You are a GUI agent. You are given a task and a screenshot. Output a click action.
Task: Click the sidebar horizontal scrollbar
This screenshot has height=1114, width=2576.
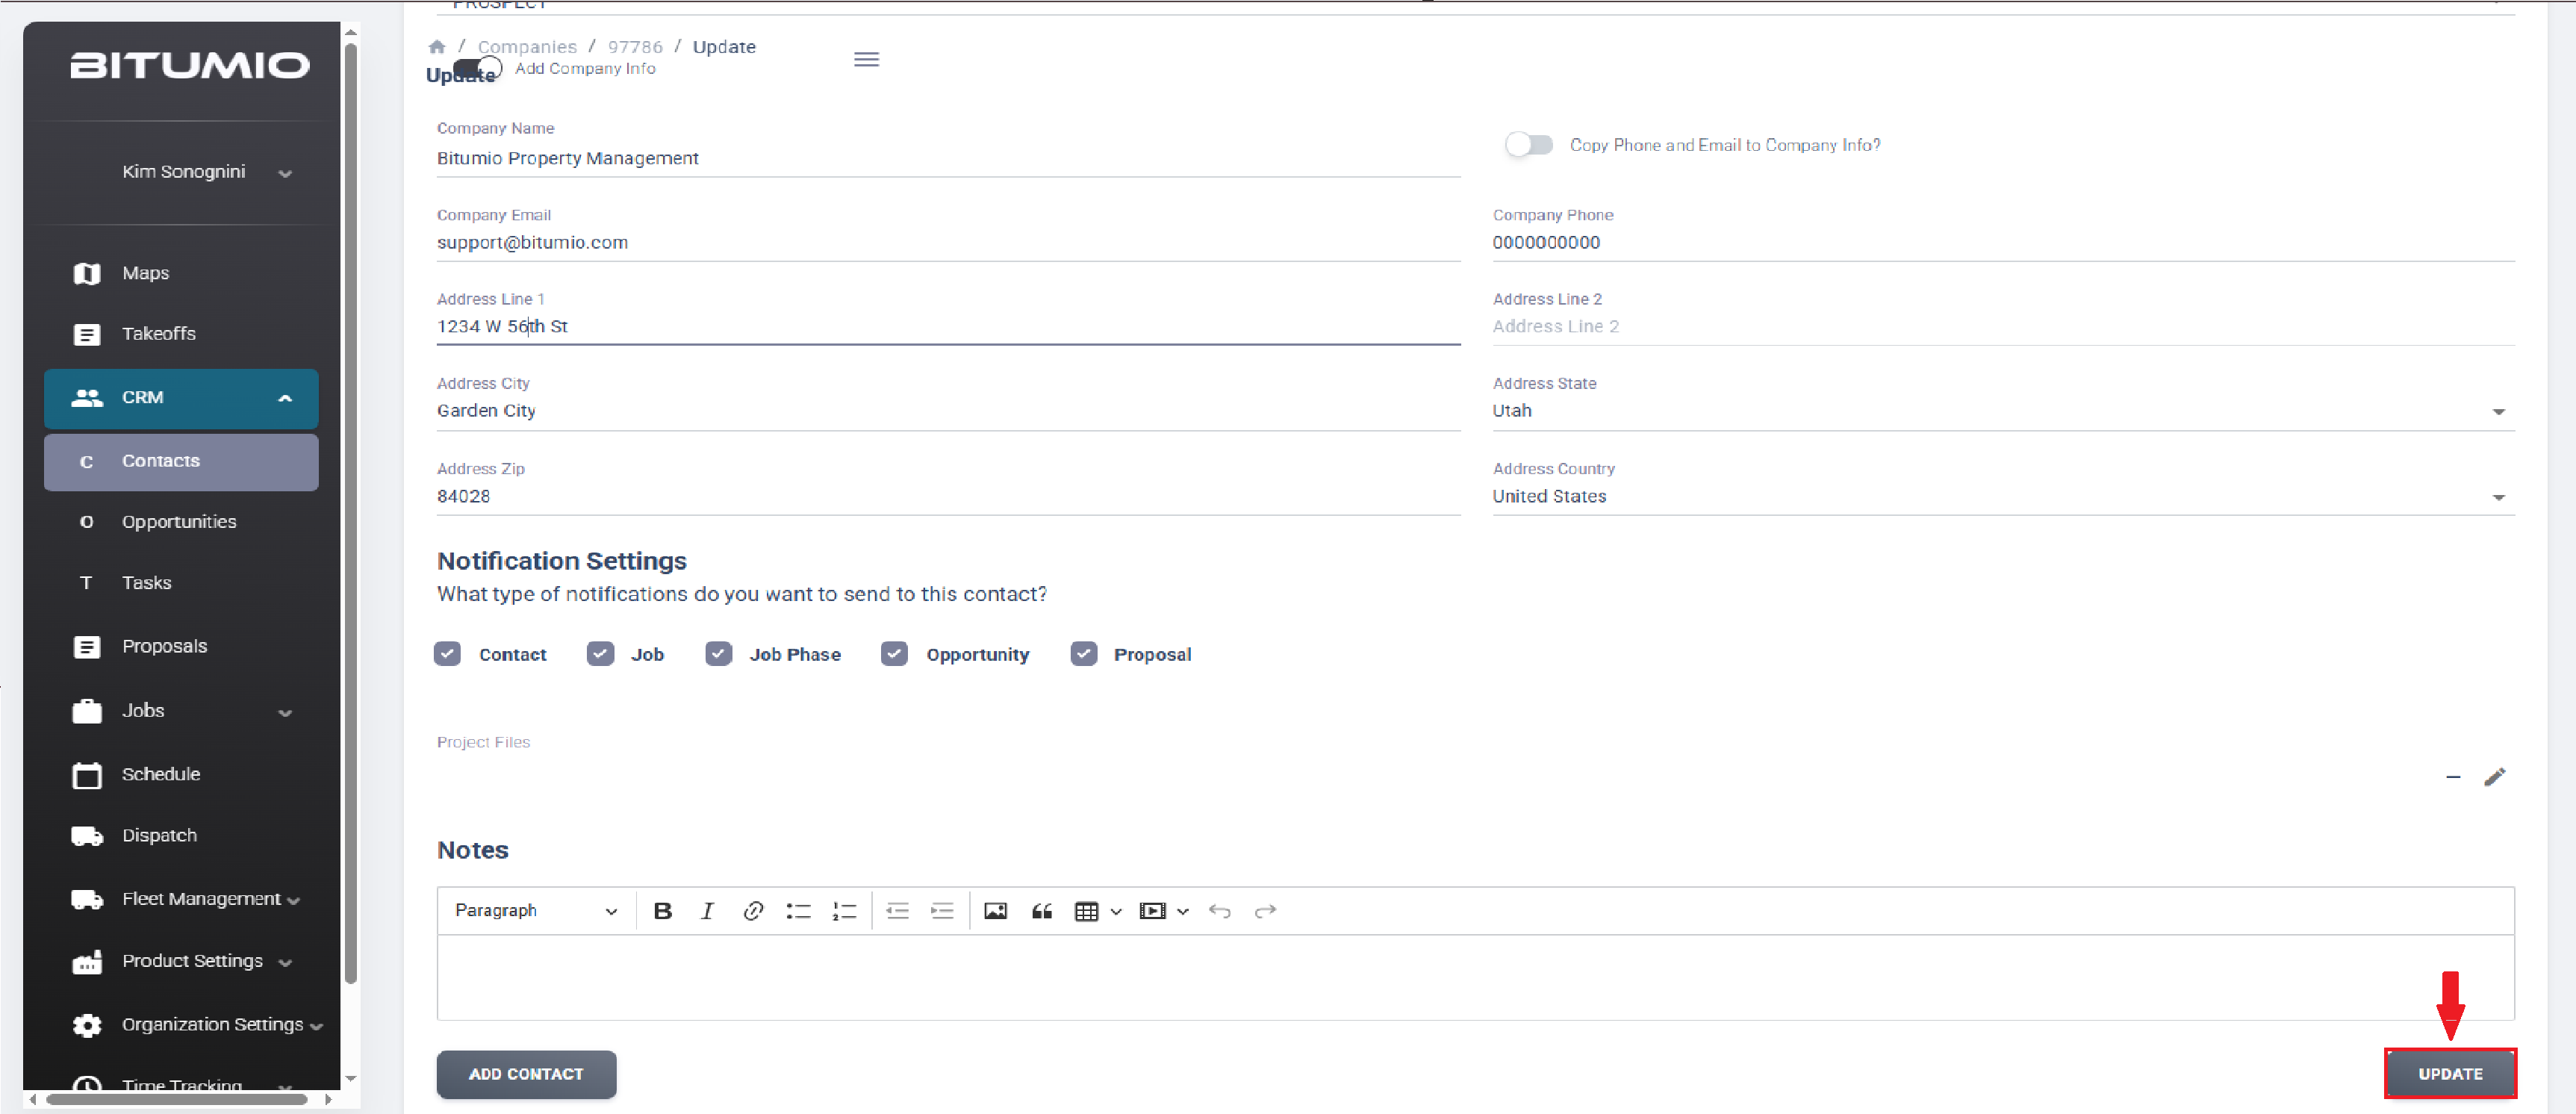177,1099
